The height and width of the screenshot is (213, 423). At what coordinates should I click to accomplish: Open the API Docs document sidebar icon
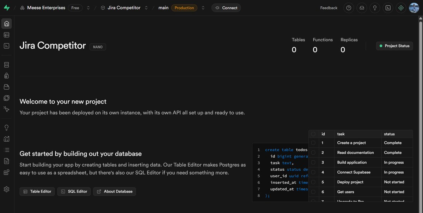[x=6, y=161]
